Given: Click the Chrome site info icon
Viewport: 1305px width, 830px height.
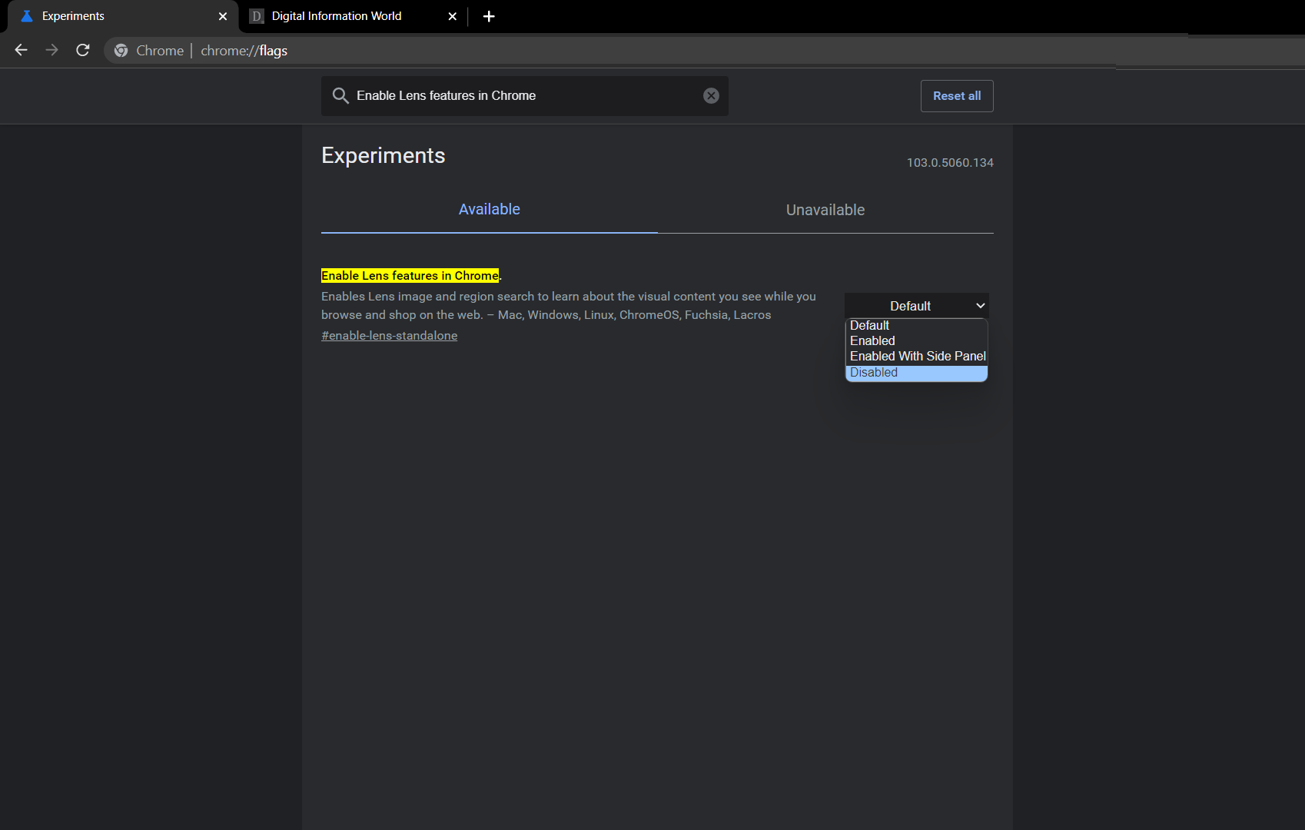Looking at the screenshot, I should (121, 51).
